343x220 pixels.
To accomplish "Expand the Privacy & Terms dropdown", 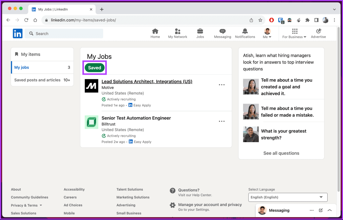I will click(26, 205).
